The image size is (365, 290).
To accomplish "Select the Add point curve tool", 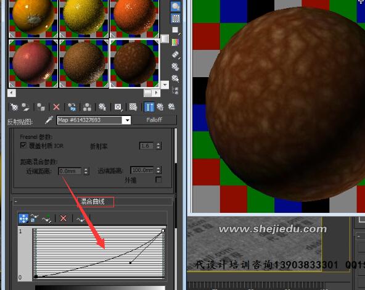I will coord(46,218).
